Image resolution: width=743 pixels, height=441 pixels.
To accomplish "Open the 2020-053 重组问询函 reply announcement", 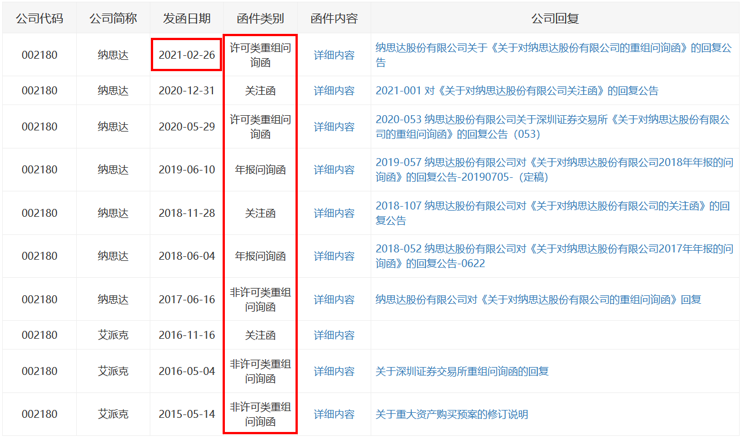I will [x=552, y=127].
